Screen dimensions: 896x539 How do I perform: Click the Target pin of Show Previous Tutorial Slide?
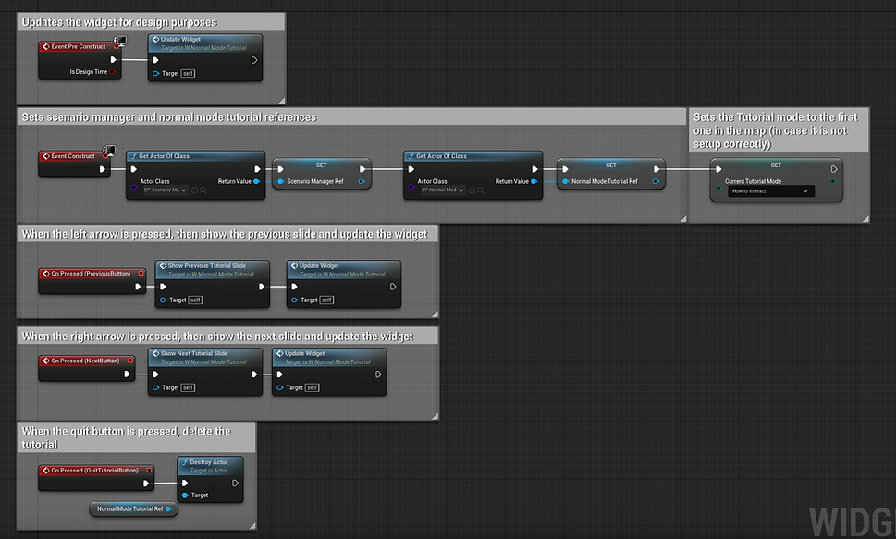(x=164, y=300)
